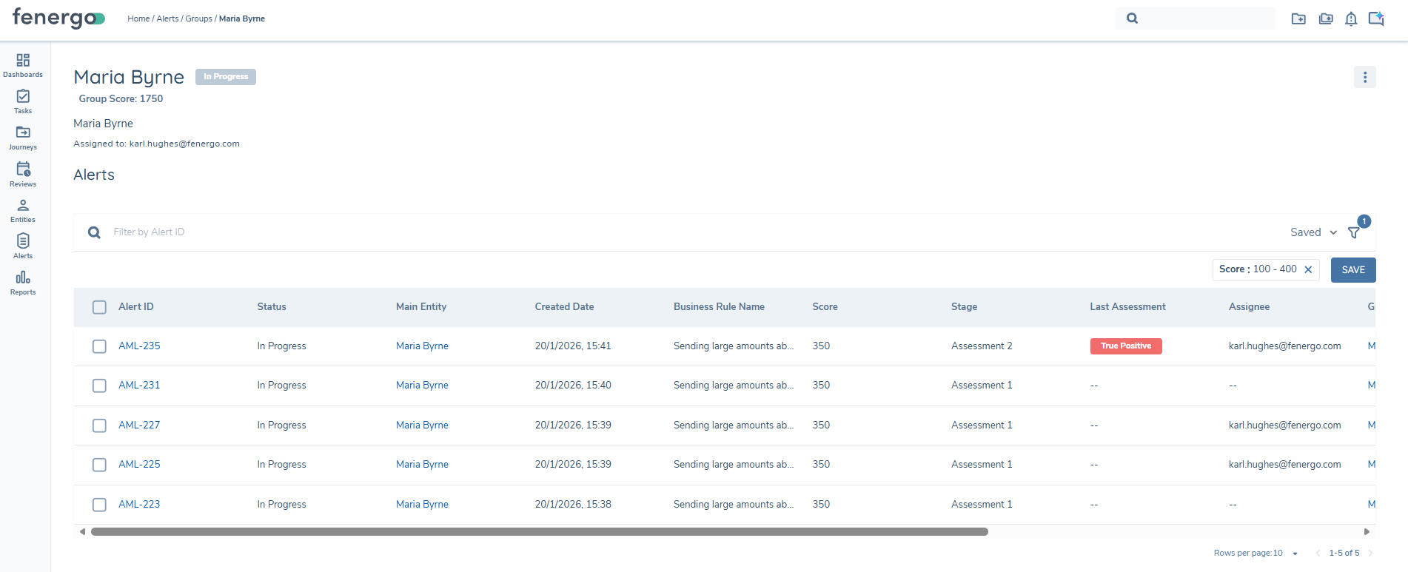Click the notifications bell icon
1408x572 pixels.
1351,19
